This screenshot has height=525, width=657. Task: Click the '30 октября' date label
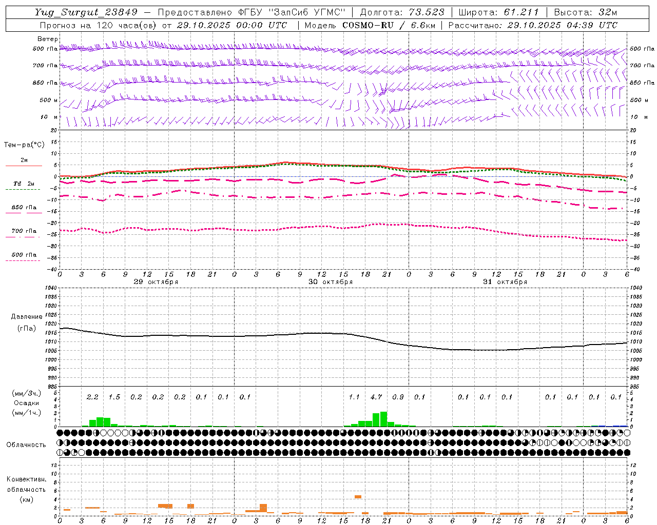click(331, 282)
